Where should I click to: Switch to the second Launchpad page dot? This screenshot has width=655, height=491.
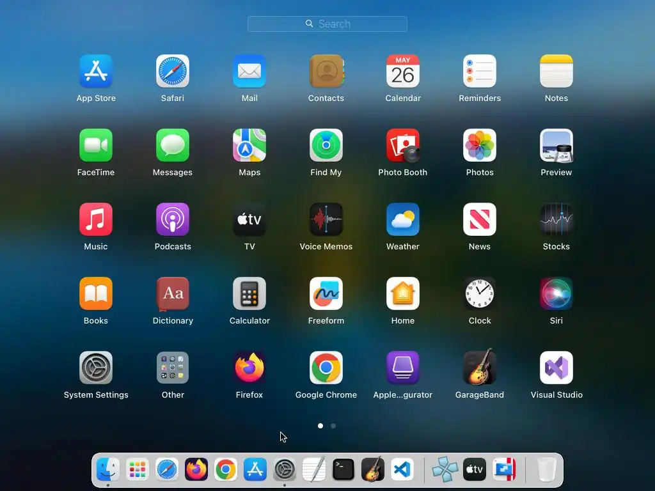[x=333, y=426]
